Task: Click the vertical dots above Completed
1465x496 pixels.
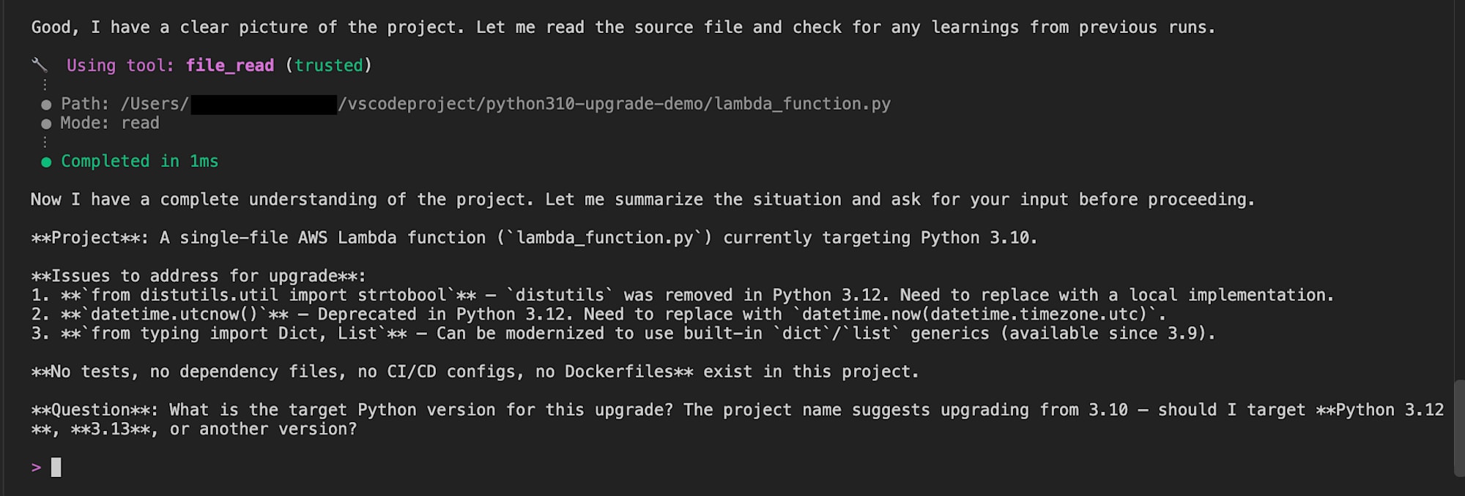Action: [x=45, y=142]
